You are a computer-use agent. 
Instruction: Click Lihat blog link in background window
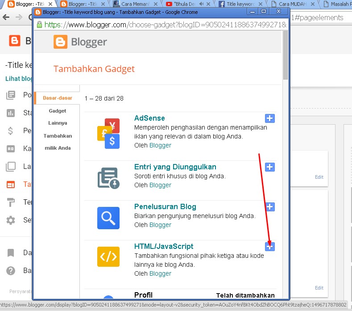coord(19,79)
